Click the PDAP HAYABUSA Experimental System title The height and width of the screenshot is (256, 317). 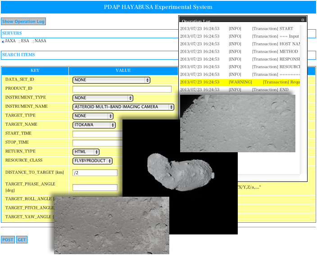coord(158,7)
